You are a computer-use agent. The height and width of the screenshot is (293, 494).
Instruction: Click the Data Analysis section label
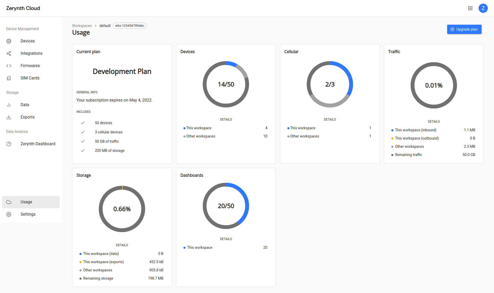pos(17,132)
